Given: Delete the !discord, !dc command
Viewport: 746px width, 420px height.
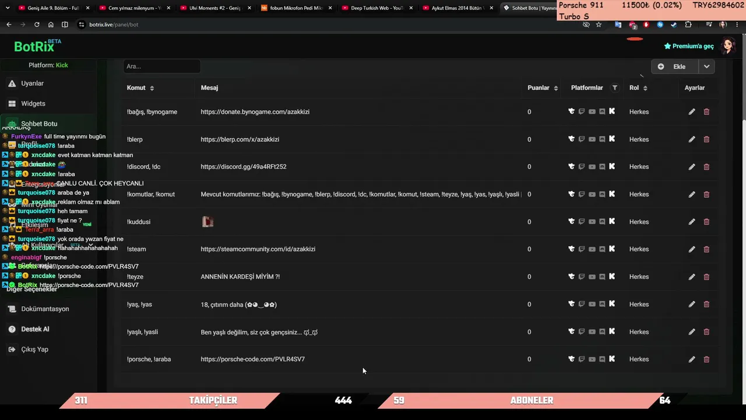Looking at the screenshot, I should pos(706,167).
